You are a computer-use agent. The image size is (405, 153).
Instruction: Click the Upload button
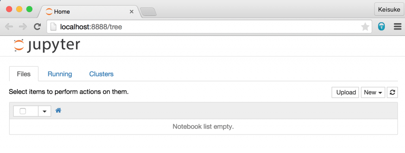pos(345,92)
